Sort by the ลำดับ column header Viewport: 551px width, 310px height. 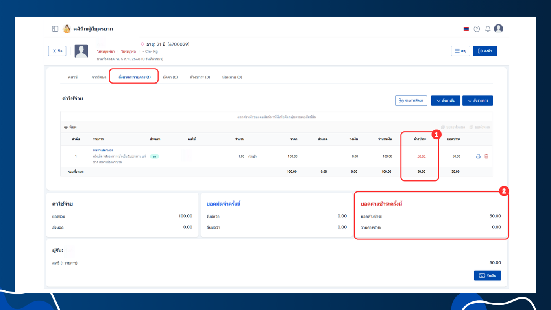(76, 139)
